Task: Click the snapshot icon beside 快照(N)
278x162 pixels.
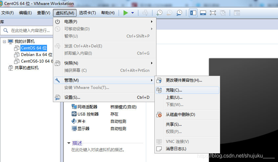Action: pos(58,63)
